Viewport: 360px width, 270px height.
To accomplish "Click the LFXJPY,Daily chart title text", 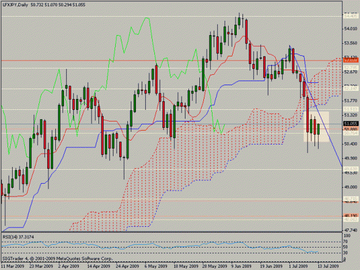I will (x=15, y=5).
